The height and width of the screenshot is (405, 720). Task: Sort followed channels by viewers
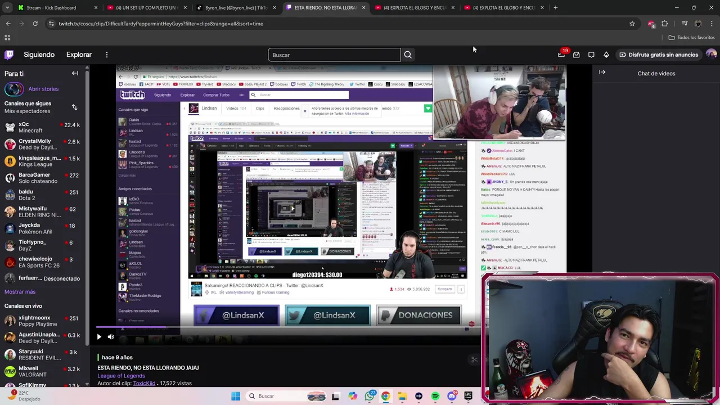(74, 107)
